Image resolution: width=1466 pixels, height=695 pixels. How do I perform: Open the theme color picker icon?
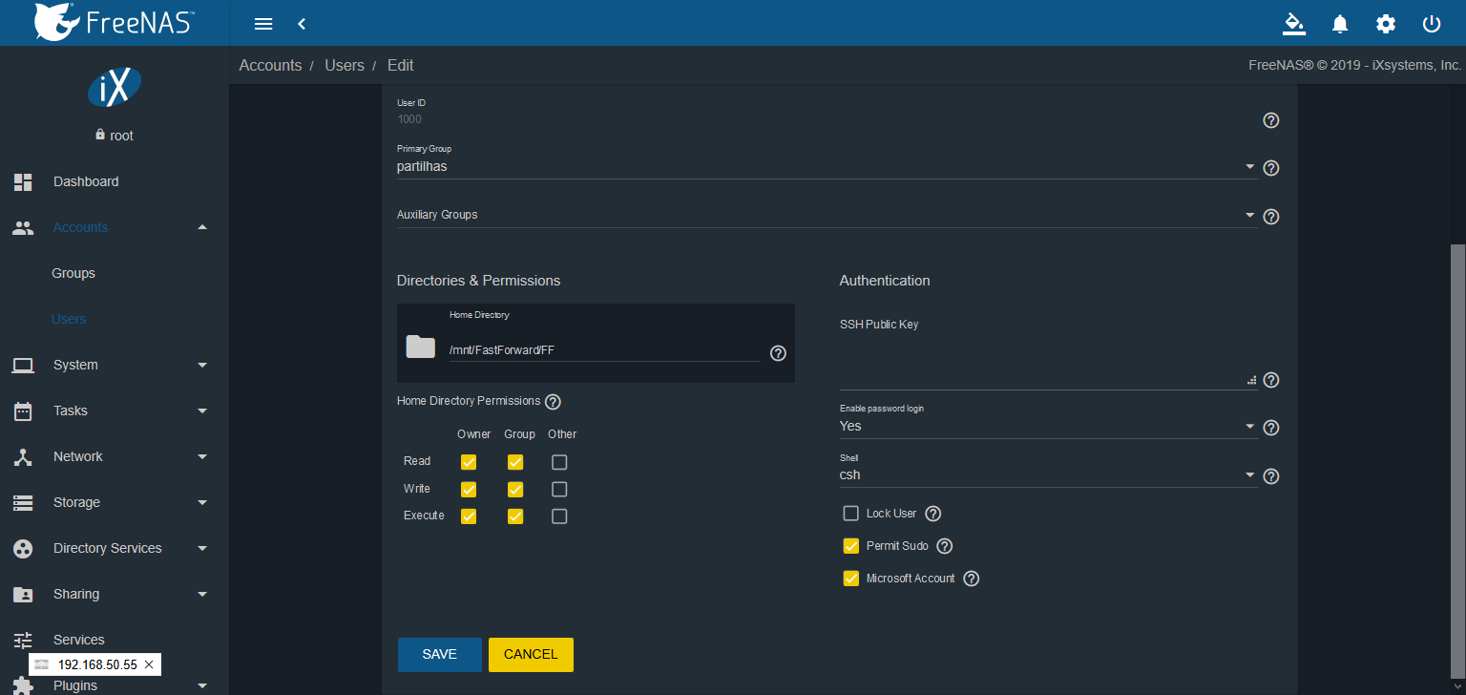pyautogui.click(x=1293, y=24)
